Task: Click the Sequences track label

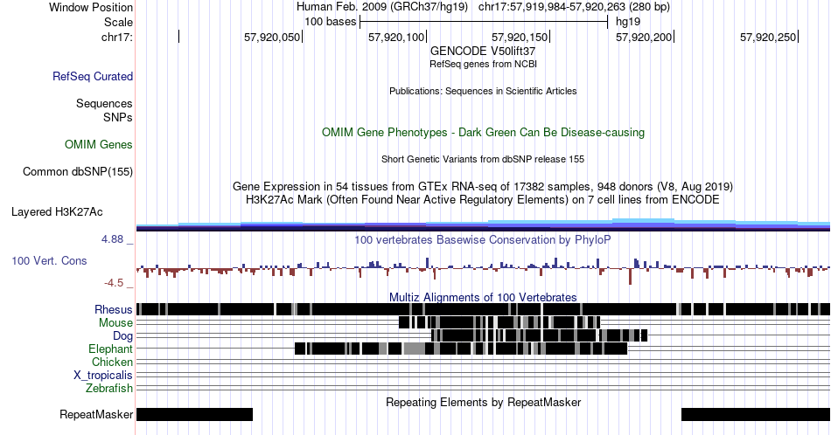Action: coord(104,103)
